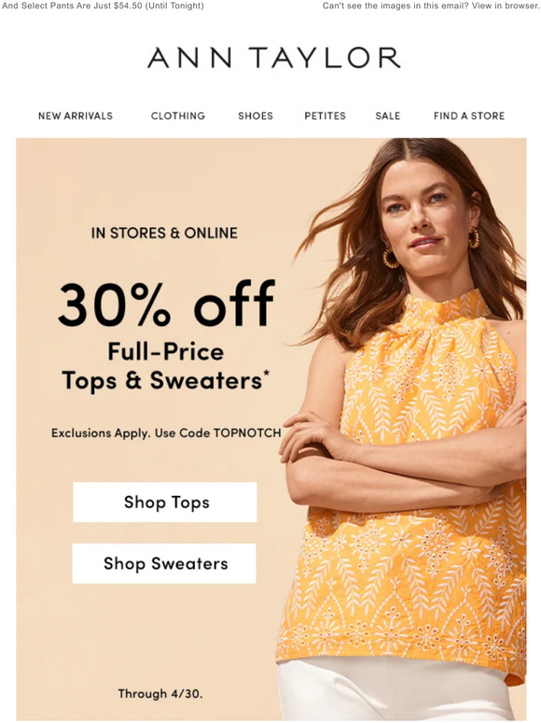This screenshot has width=541, height=723.
Task: Click Find a Store
Action: pos(469,116)
